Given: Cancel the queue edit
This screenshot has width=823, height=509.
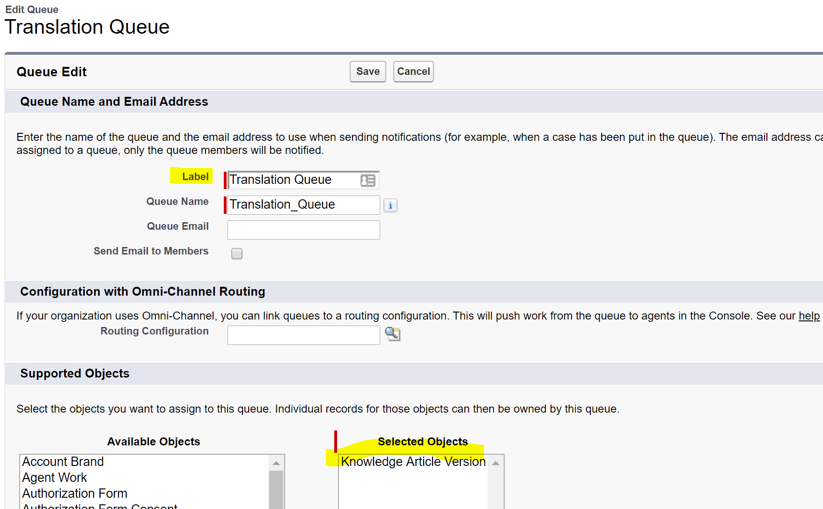Looking at the screenshot, I should click(x=413, y=72).
